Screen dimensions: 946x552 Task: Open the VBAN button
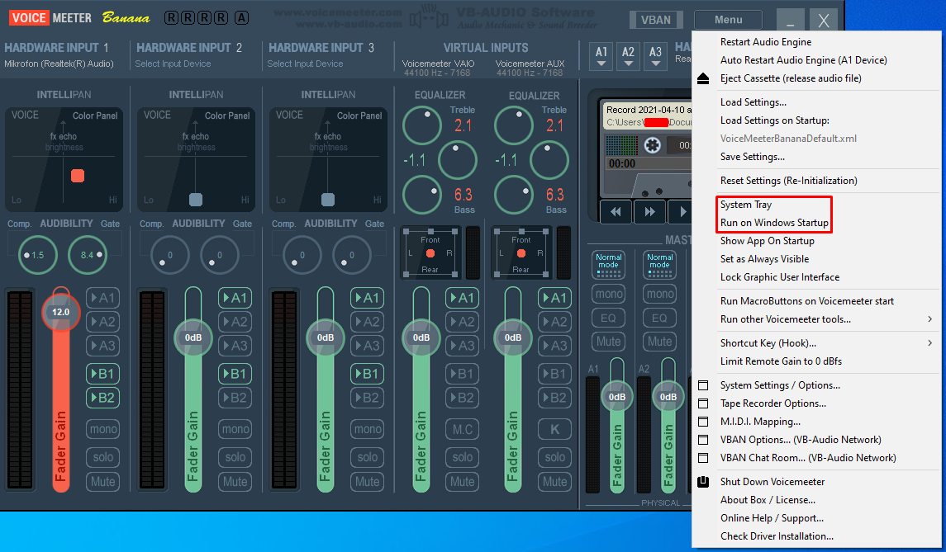click(656, 19)
